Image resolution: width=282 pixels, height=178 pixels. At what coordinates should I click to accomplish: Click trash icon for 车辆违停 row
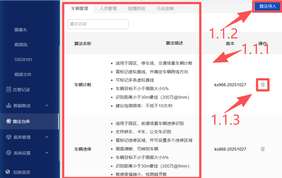263,149
